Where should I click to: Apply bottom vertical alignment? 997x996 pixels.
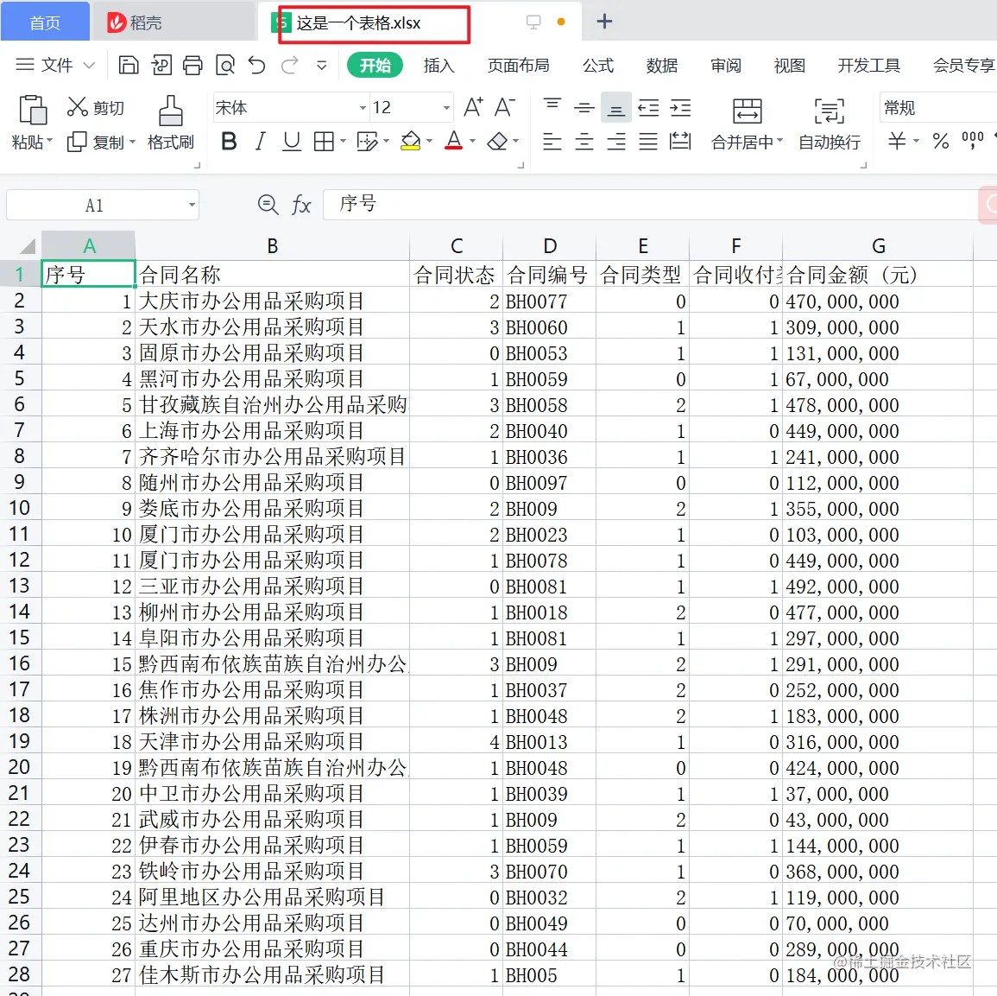615,110
